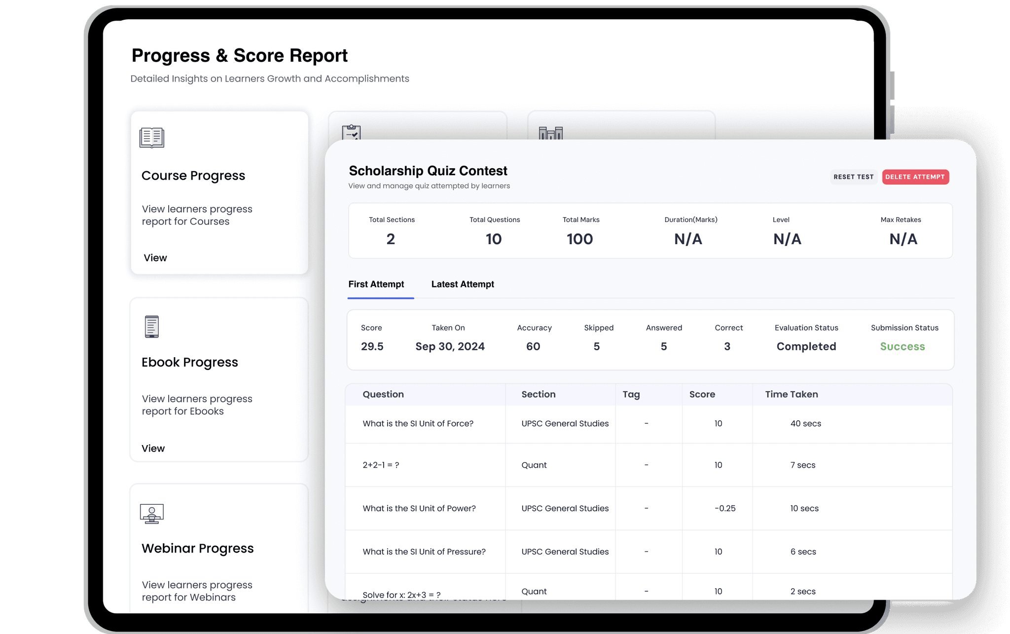The height and width of the screenshot is (634, 1010).
Task: Select the SI Unit of Pressure question
Action: click(x=424, y=552)
